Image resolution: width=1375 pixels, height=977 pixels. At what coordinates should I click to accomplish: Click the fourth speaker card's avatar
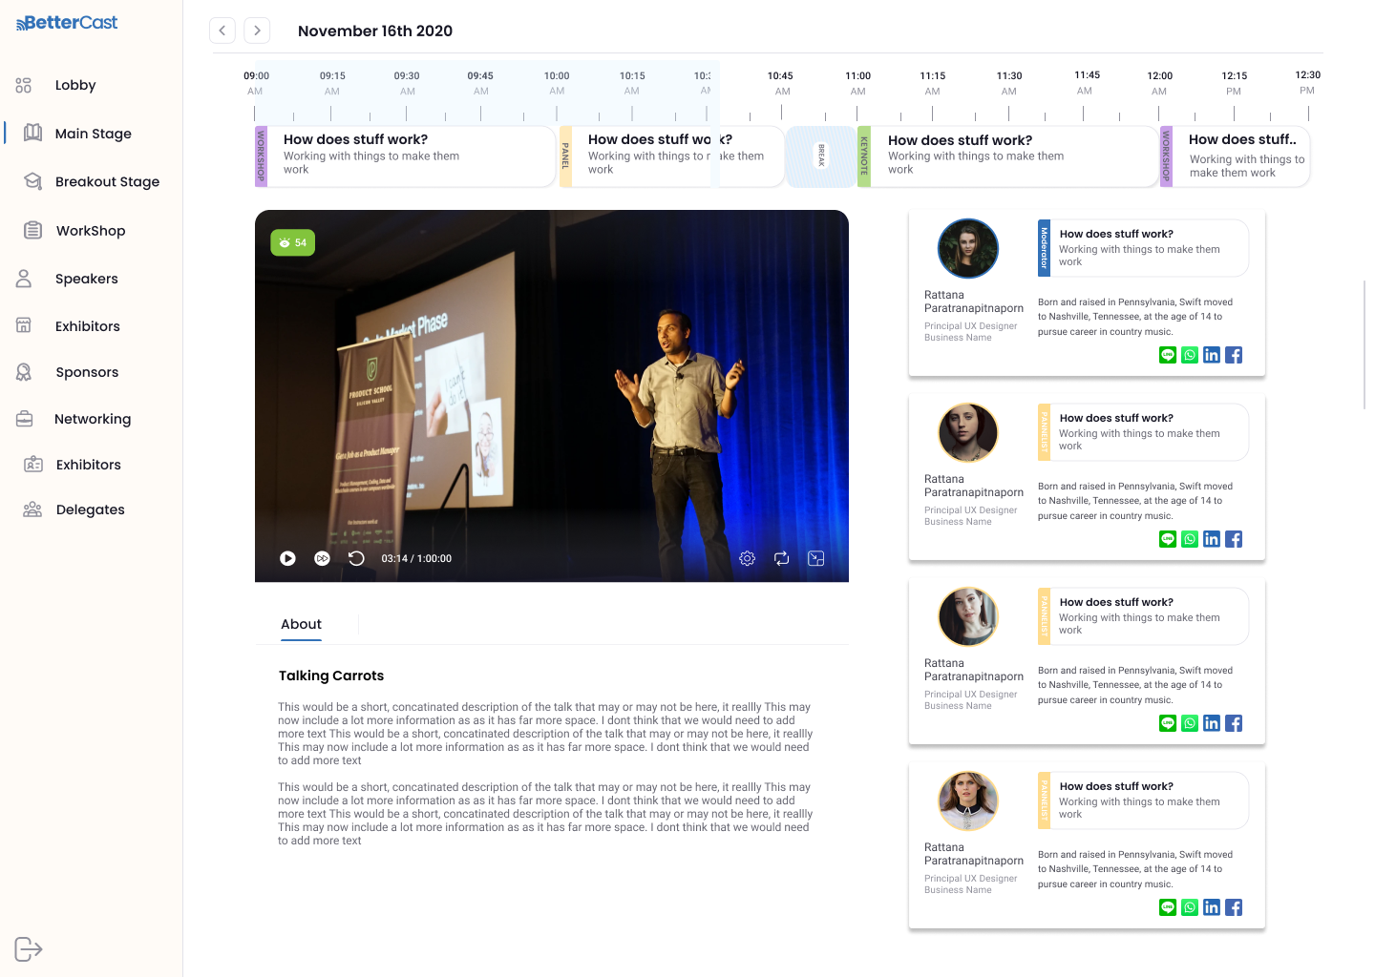pos(968,801)
